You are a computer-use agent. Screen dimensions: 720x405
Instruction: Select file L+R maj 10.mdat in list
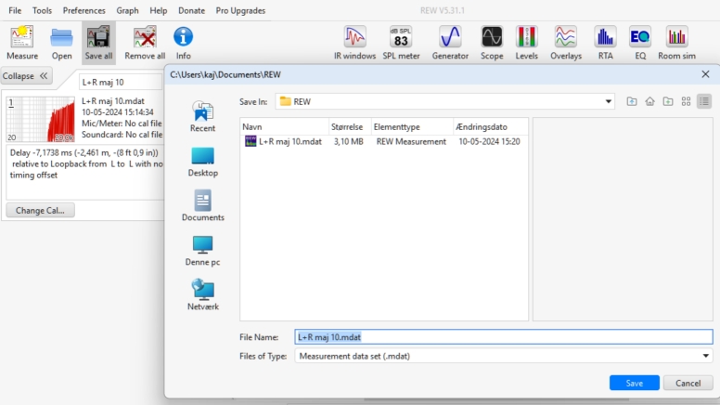290,141
